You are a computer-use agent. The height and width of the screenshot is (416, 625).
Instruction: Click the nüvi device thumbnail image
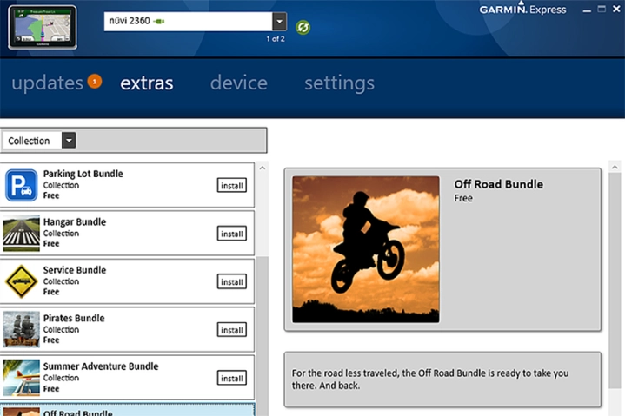(x=43, y=28)
